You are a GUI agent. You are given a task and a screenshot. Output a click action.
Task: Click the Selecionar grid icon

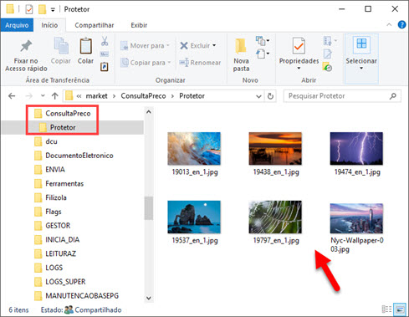point(361,43)
